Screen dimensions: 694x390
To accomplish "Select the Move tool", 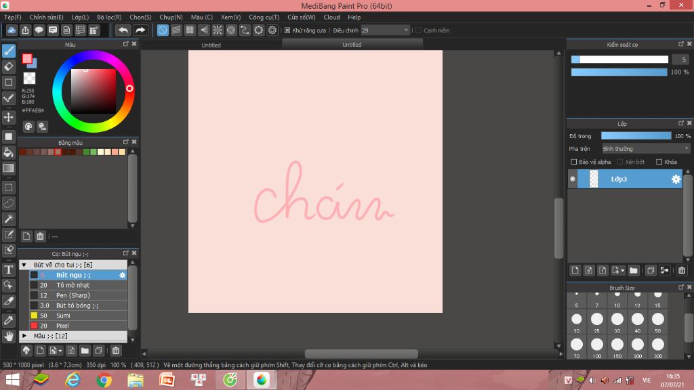I will coord(8,117).
